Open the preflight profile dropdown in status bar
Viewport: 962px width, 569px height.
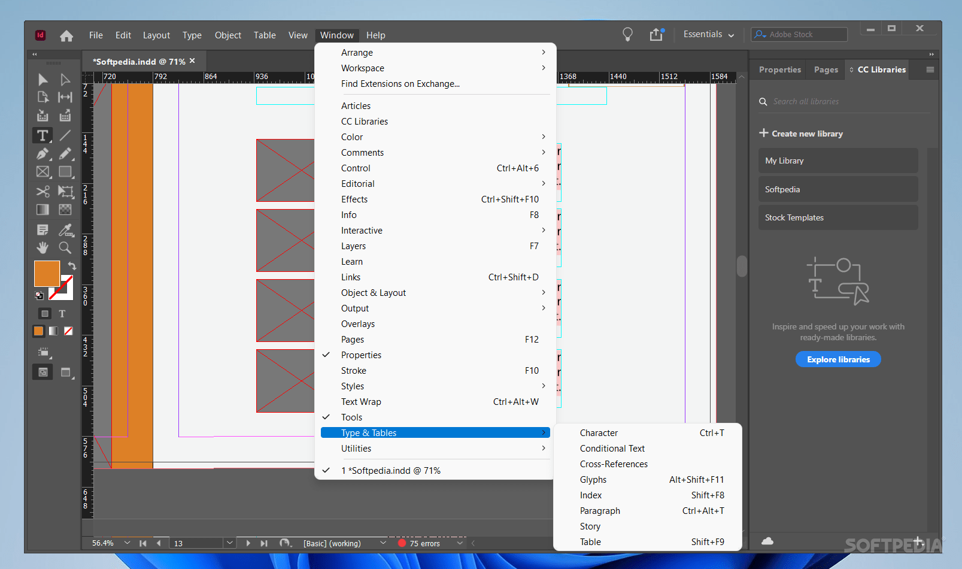point(383,543)
